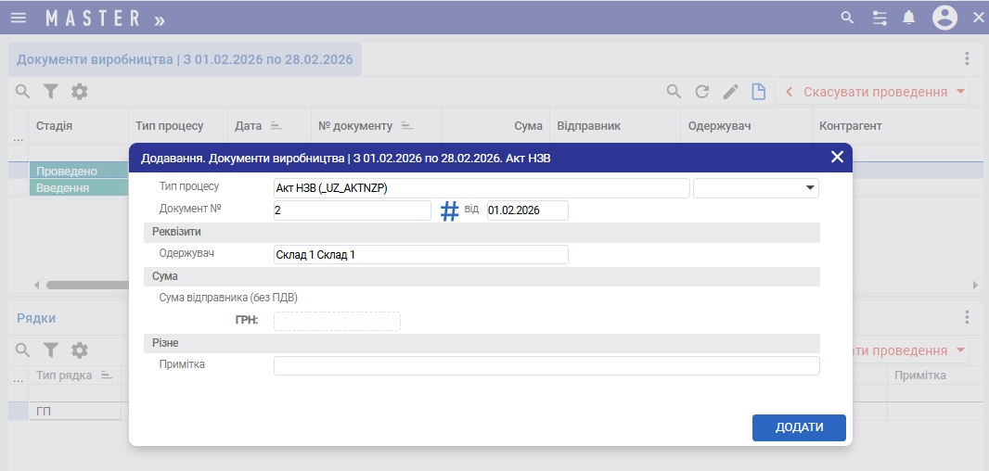Viewport: 989px width, 471px height.
Task: Open three-dot menu of documents panel
Action: [x=967, y=59]
